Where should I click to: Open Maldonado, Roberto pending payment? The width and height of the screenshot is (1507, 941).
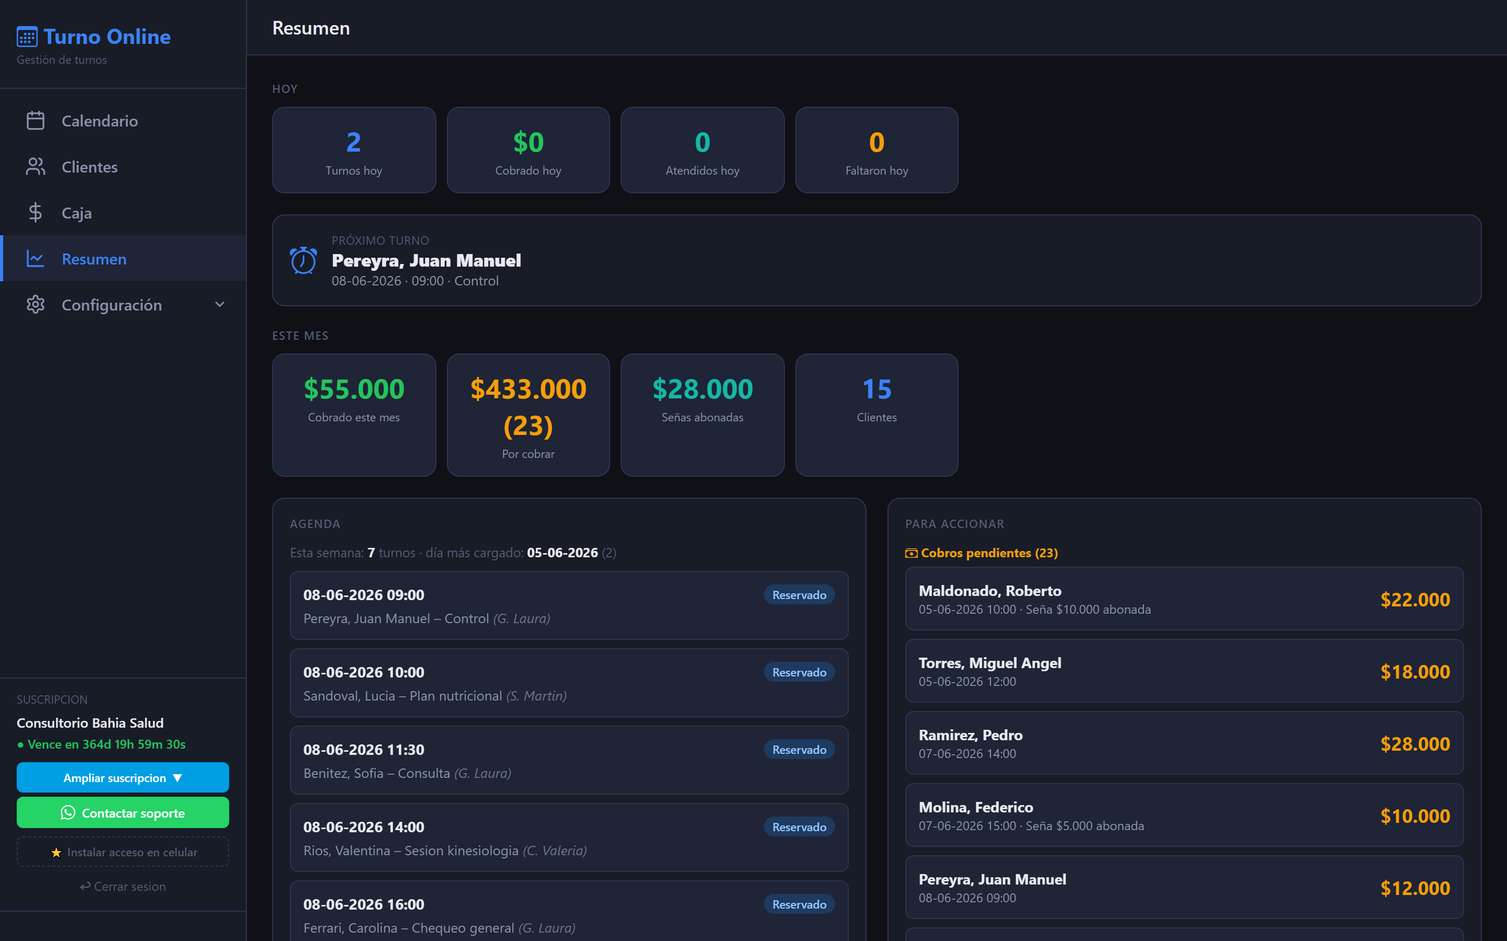coord(1185,599)
